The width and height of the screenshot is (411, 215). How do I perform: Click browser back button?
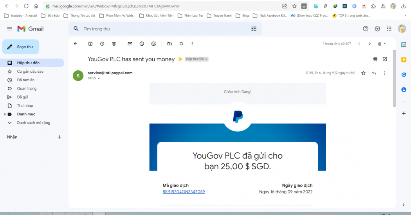coord(7,6)
